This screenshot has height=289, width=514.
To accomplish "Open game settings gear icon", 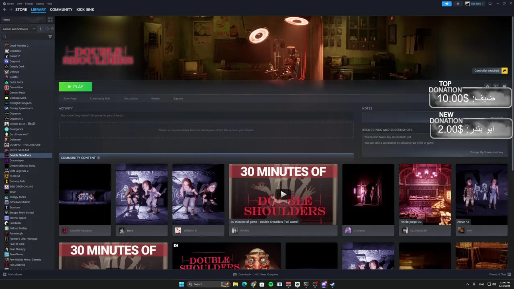I will tap(487, 87).
